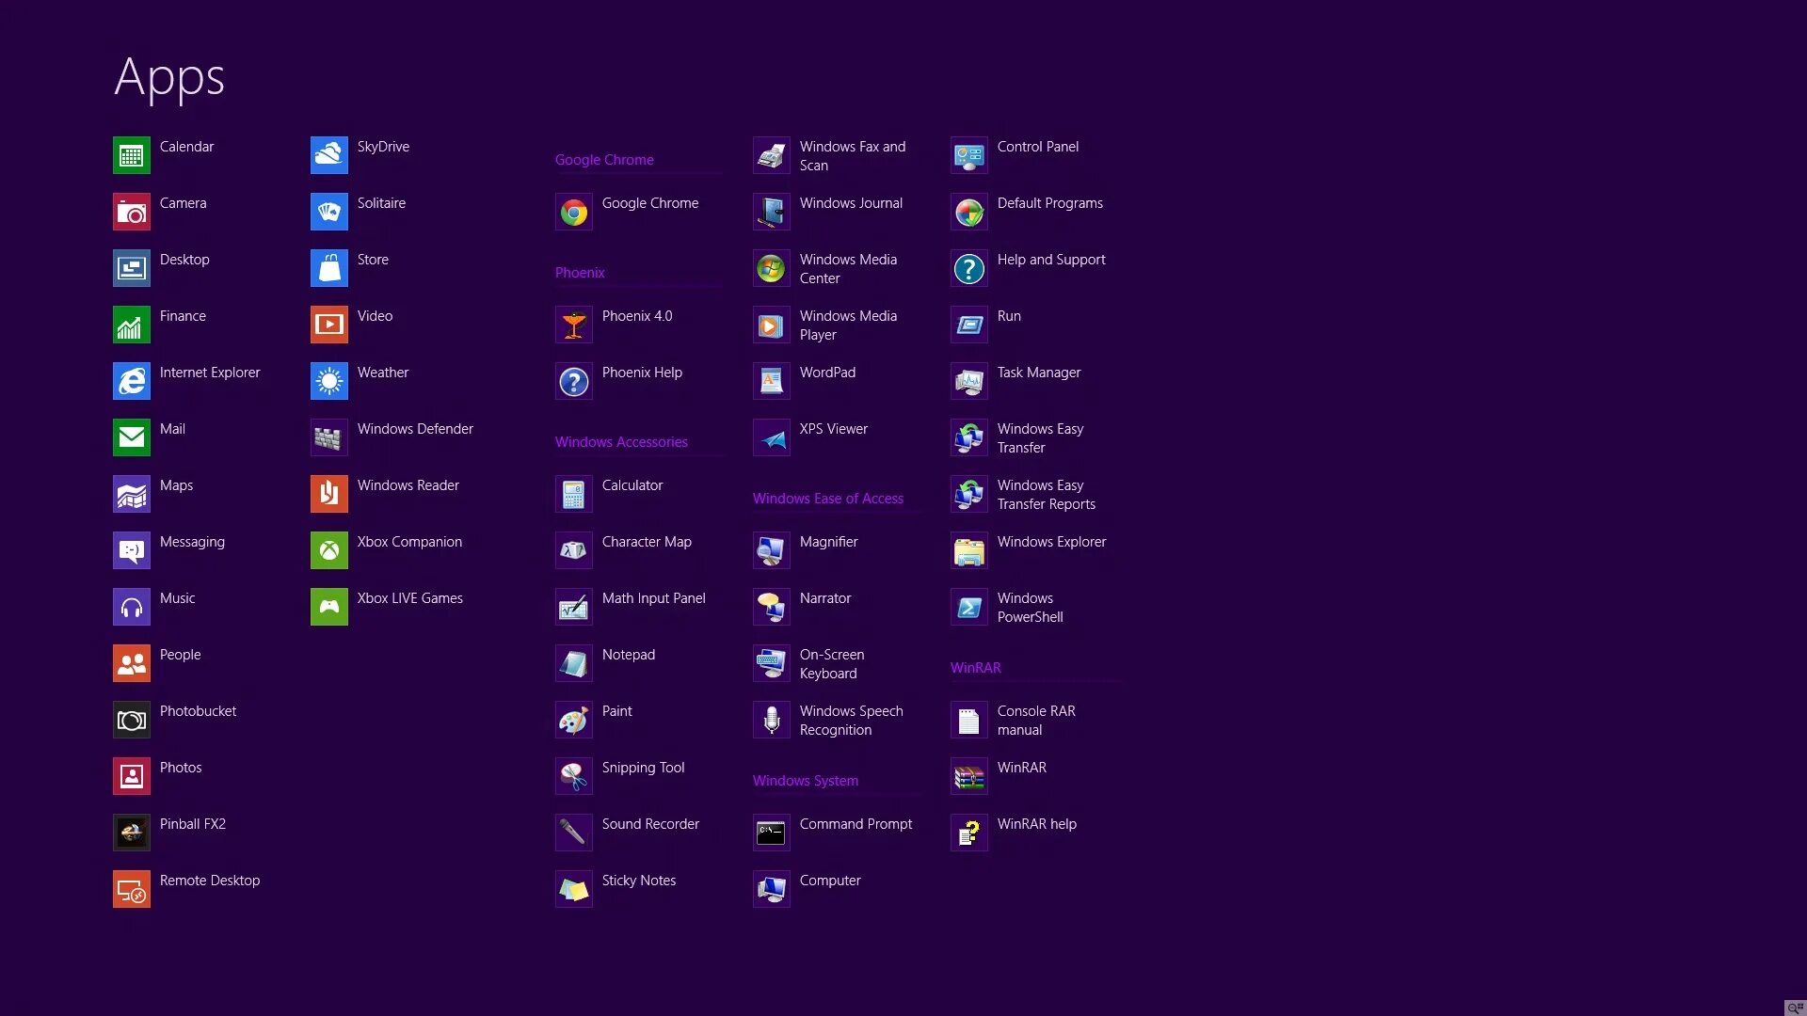The width and height of the screenshot is (1807, 1016).
Task: Click the zoom-out button in bottom corner
Action: 1795,1008
